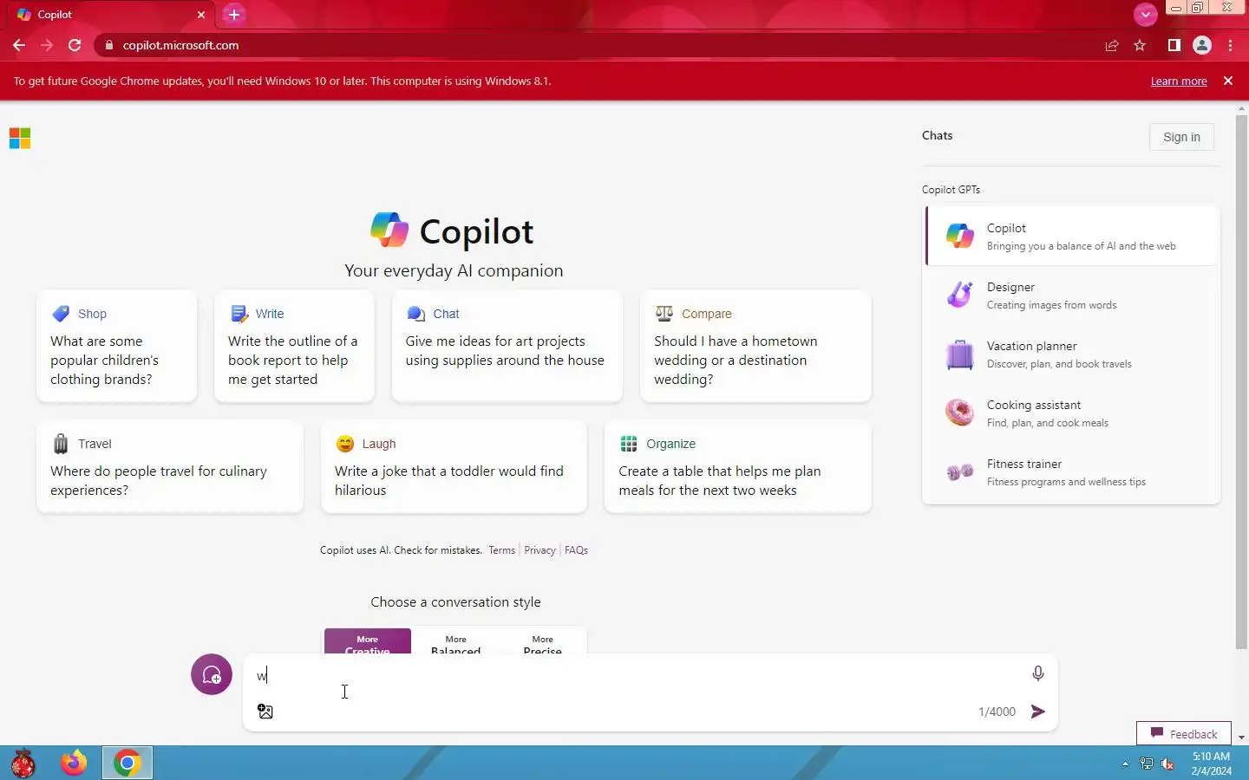Screen dimensions: 1249x780
Task: Dismiss the Chrome update warning bar
Action: [1228, 81]
